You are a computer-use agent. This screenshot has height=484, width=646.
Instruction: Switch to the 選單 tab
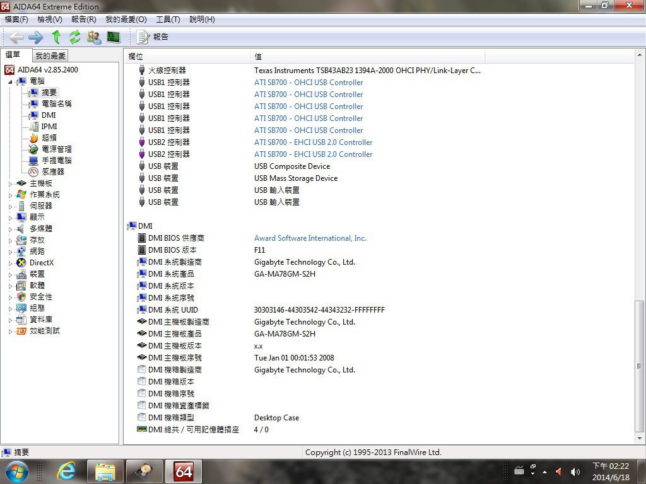[x=13, y=55]
